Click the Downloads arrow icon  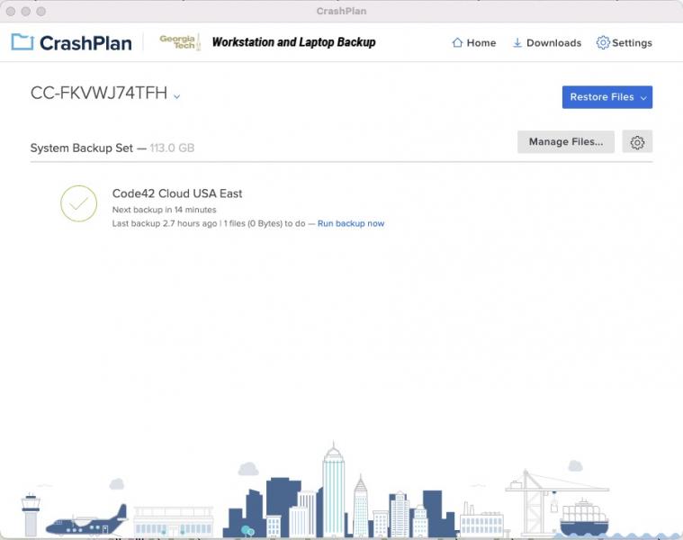(x=517, y=43)
